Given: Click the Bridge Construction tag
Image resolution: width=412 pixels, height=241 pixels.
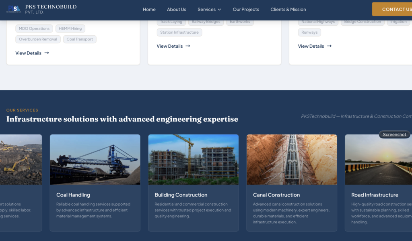Looking at the screenshot, I should coord(363,22).
